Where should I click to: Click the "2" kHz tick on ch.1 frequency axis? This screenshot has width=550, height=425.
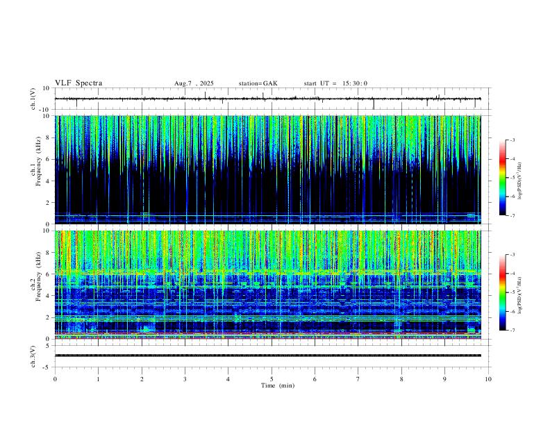[x=49, y=202]
